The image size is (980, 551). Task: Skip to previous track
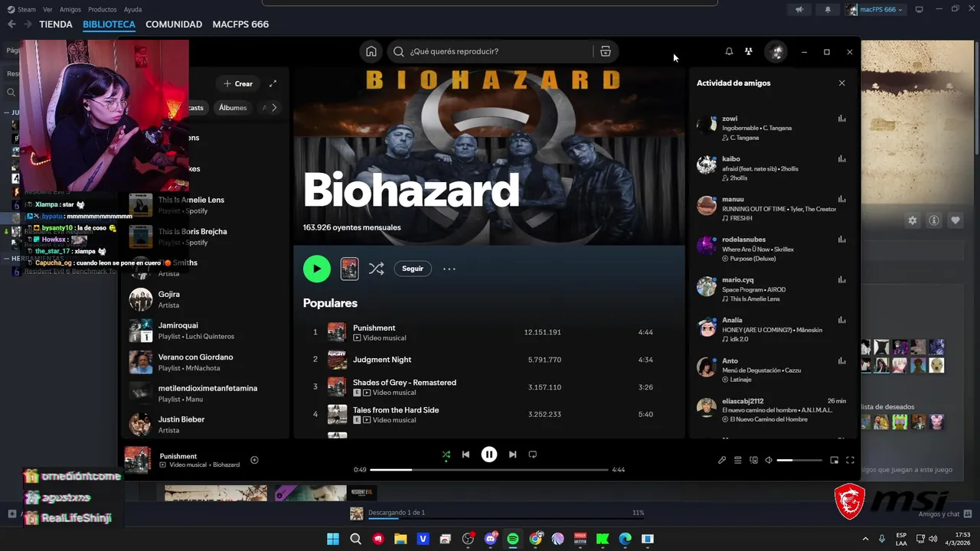point(465,455)
